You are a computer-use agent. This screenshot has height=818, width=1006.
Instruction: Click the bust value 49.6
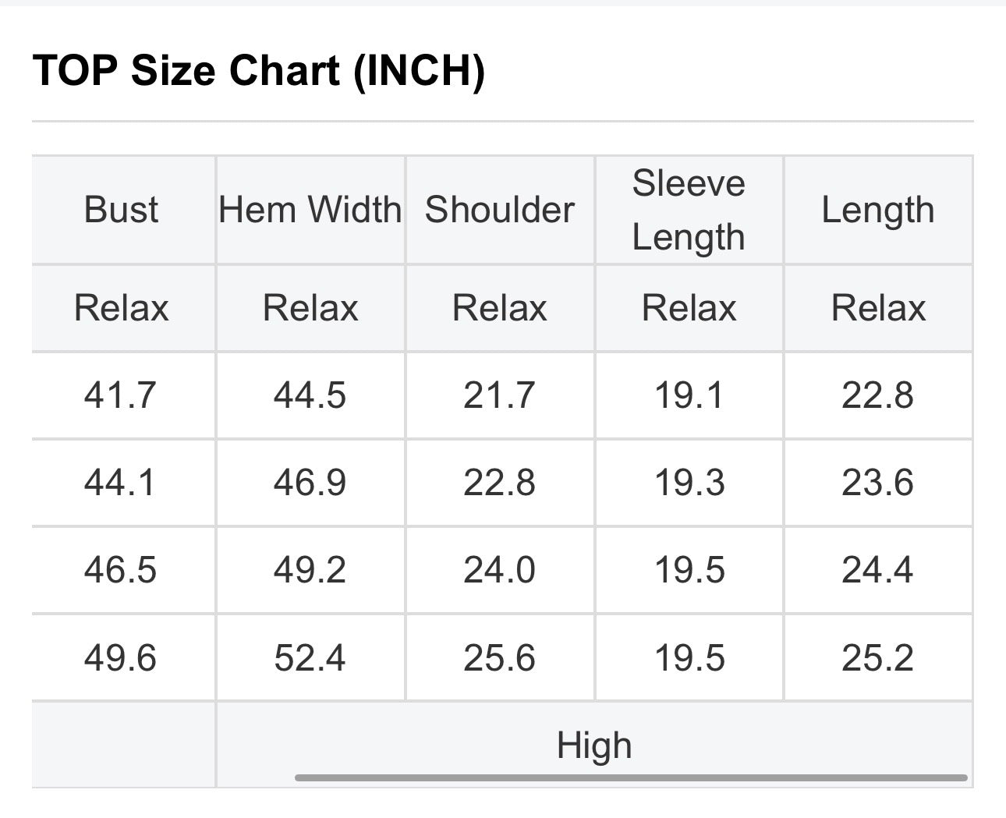pos(121,658)
